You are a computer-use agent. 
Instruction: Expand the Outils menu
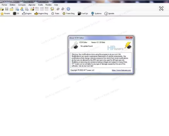point(40,5)
